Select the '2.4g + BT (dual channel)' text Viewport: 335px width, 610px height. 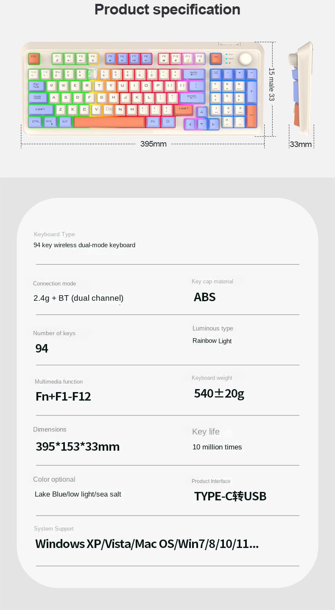coord(78,298)
